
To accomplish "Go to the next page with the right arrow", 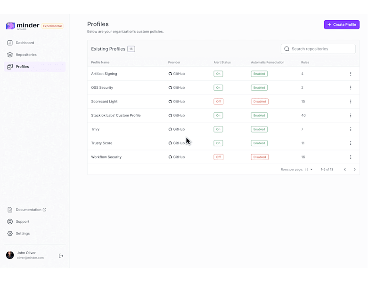I will [354, 170].
